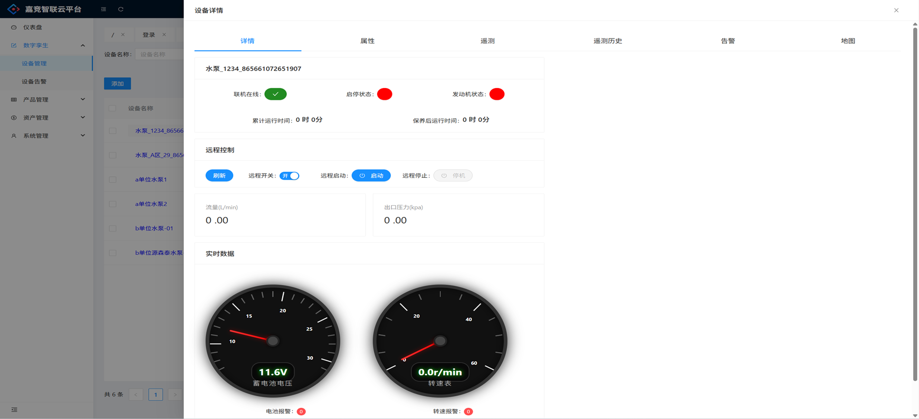Click the blue 刷新 button
919x419 pixels.
[x=219, y=176]
